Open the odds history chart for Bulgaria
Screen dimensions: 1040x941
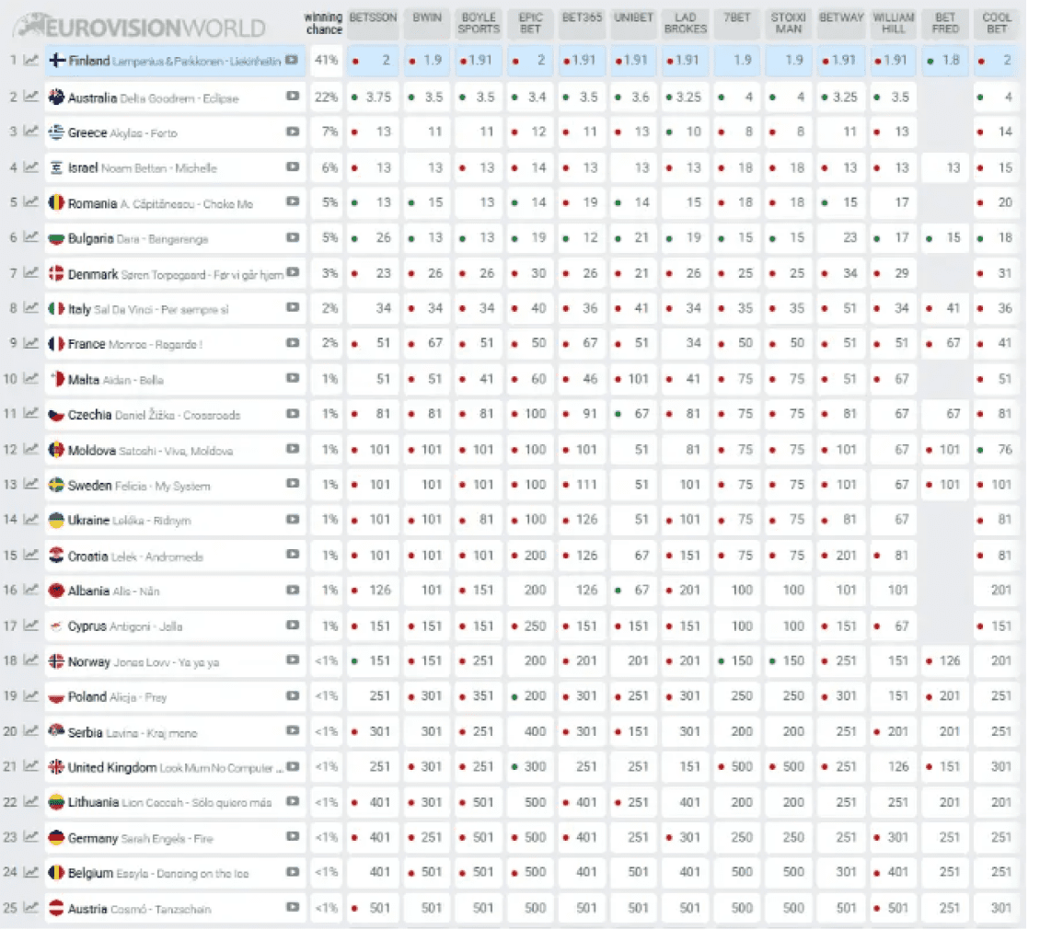coord(30,238)
